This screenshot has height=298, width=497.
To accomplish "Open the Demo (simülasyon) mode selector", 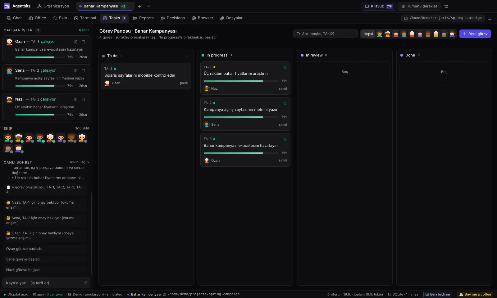I will point(95,294).
